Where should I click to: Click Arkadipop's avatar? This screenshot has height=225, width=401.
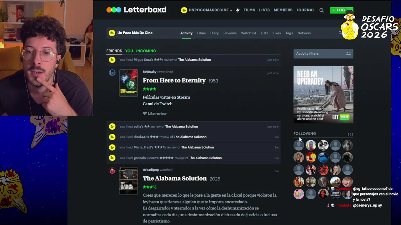[112, 171]
